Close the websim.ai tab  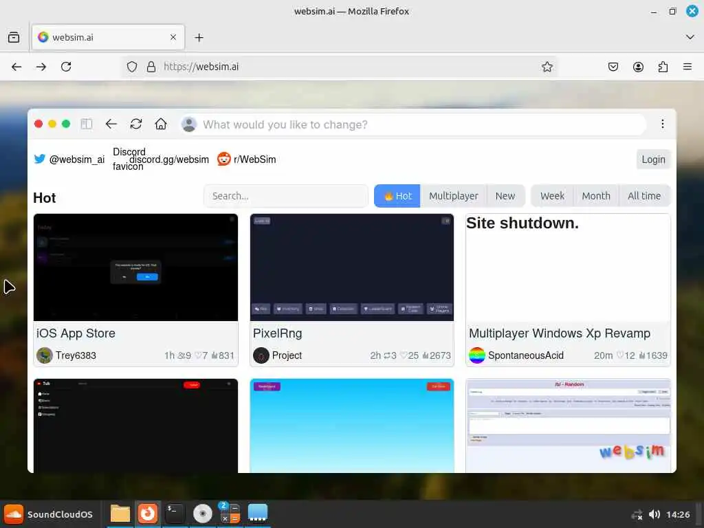pyautogui.click(x=173, y=37)
